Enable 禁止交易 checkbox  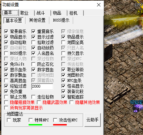[6, 97]
